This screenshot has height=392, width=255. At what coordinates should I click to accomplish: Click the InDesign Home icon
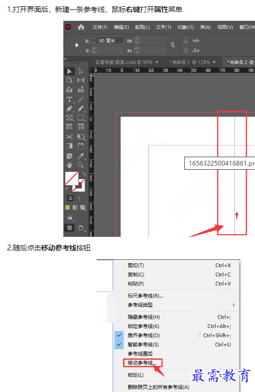(81, 27)
